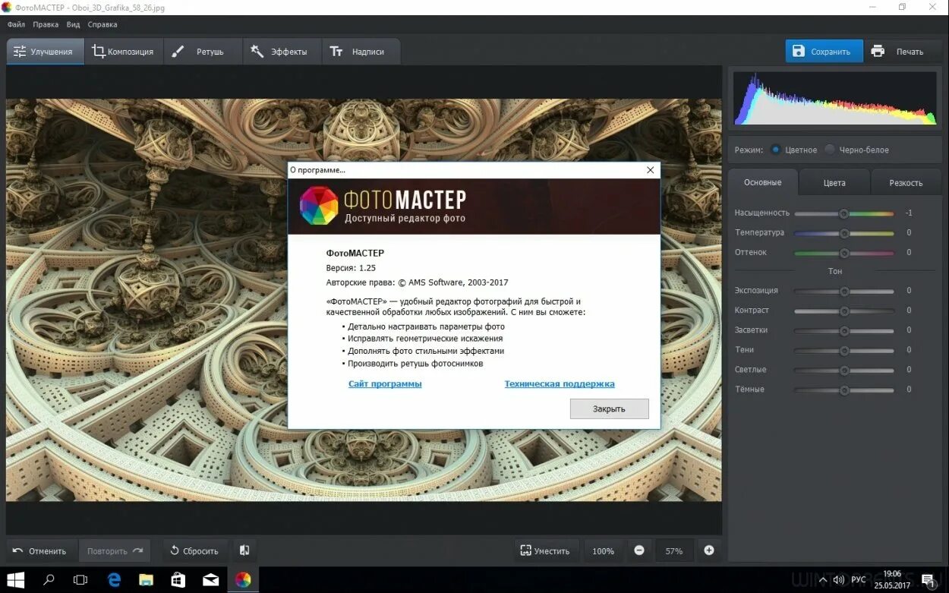Open the Windows Start menu
The height and width of the screenshot is (593, 949).
tap(15, 580)
